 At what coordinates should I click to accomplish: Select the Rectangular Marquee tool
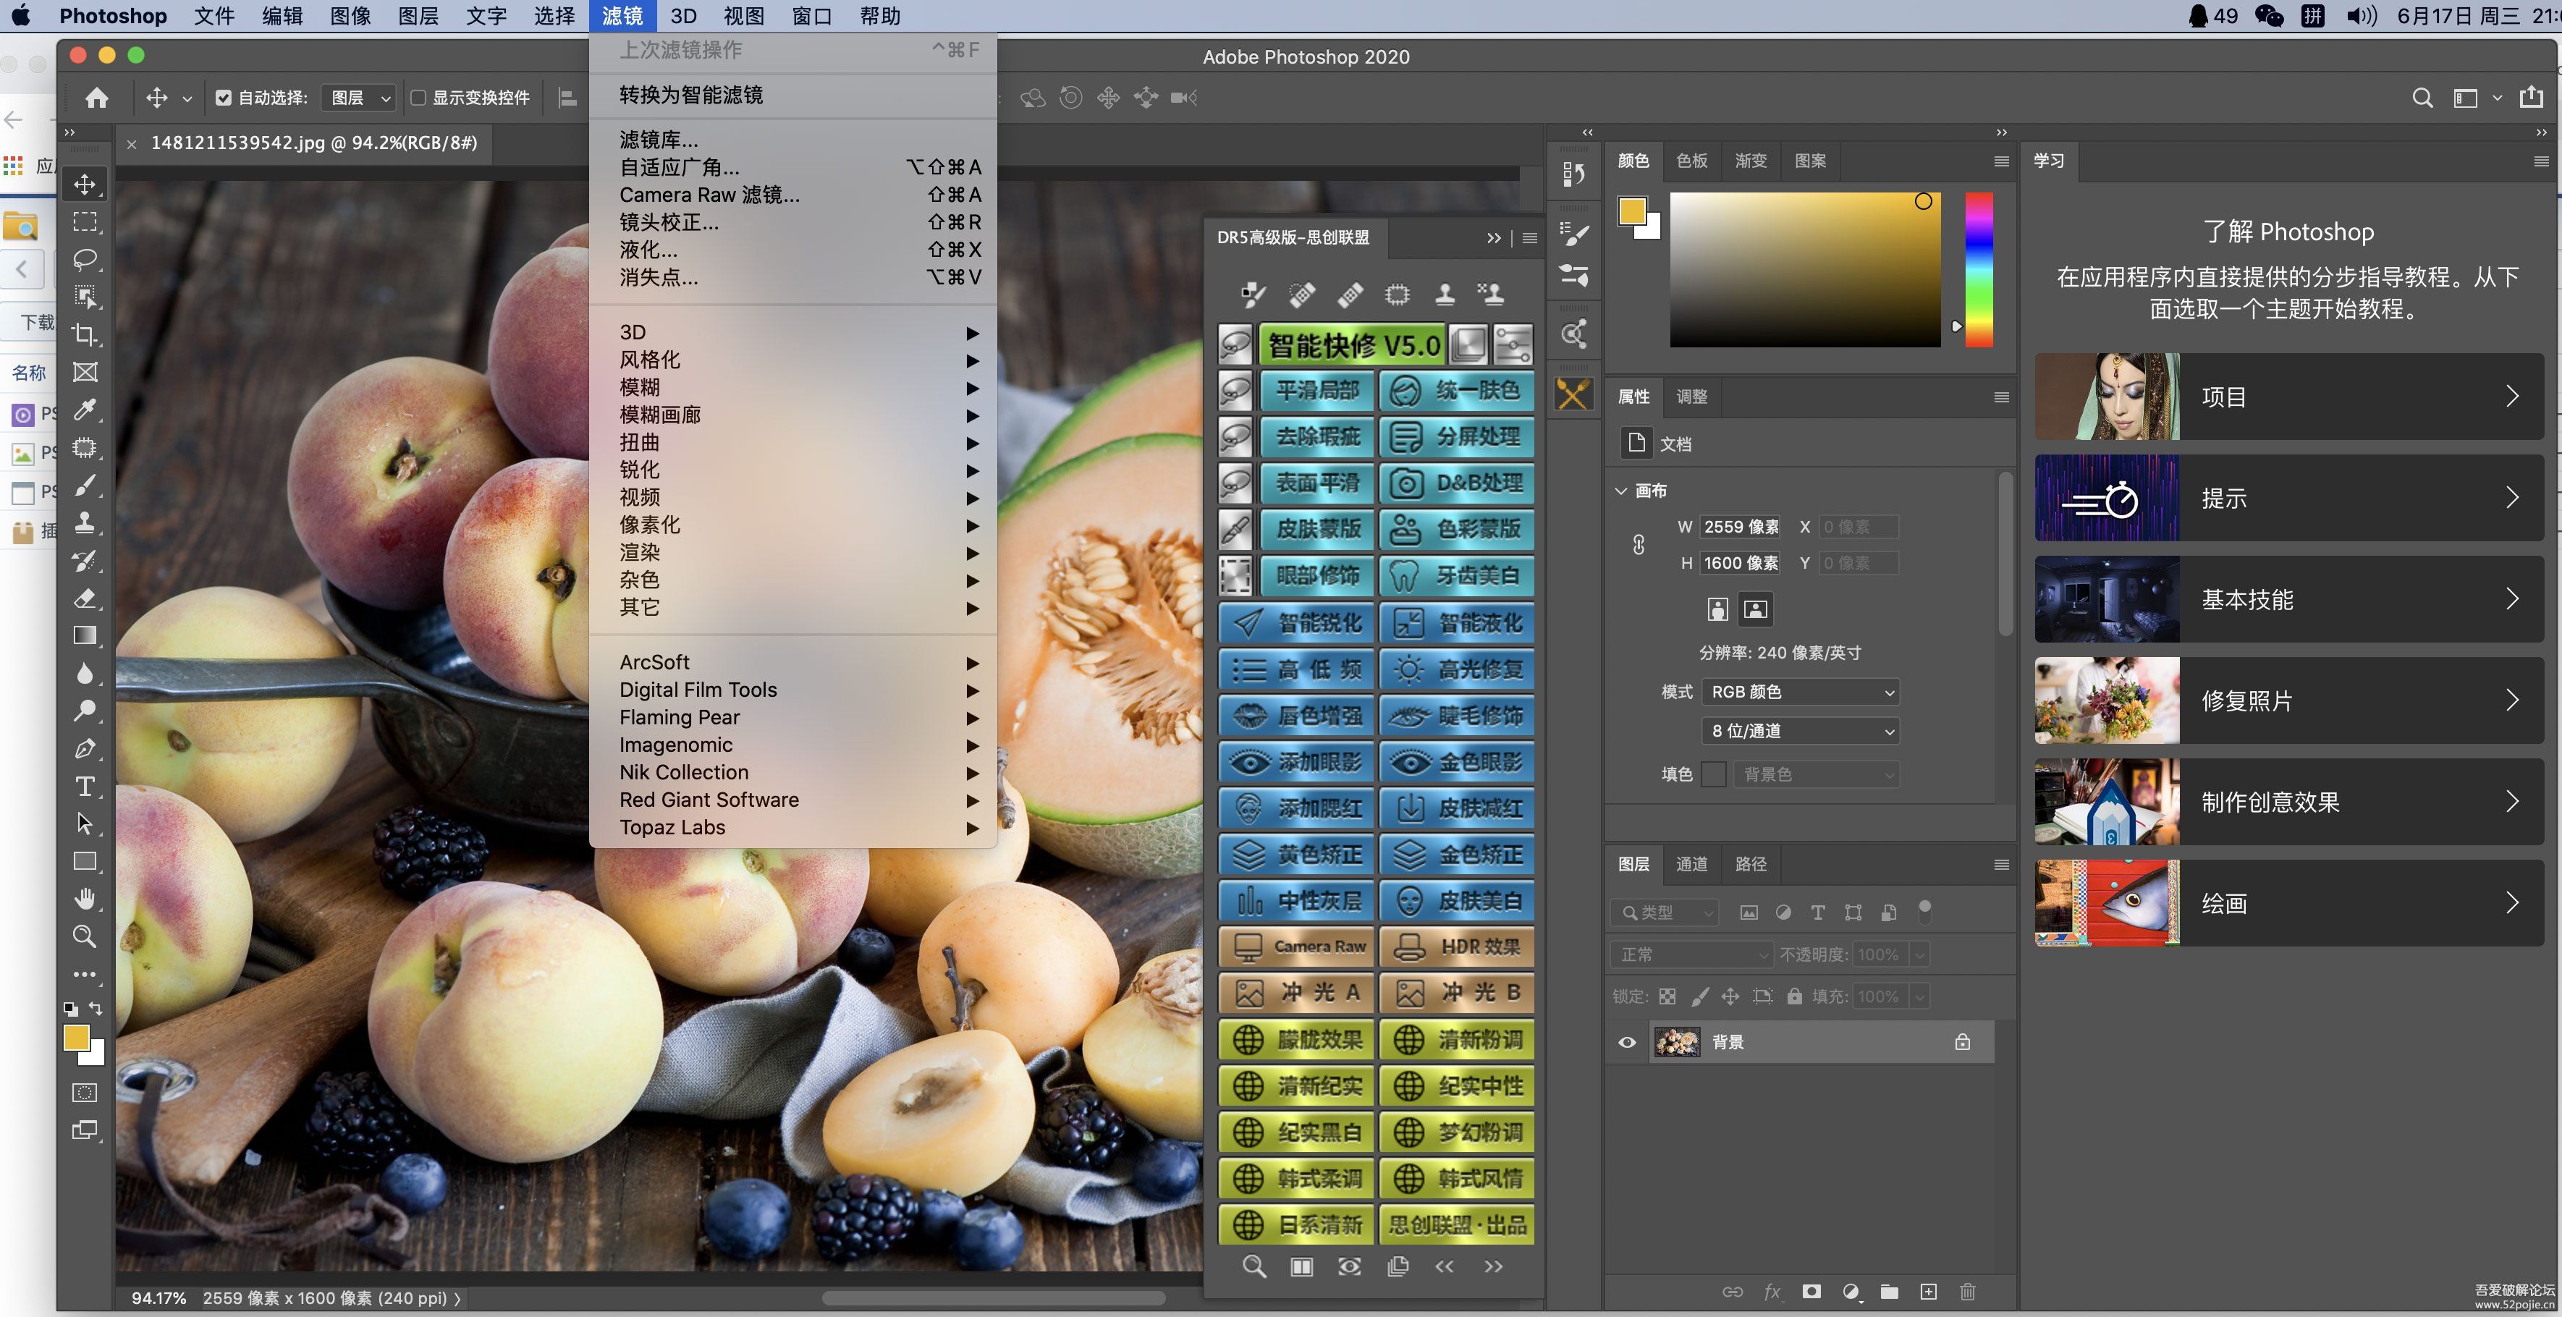(85, 222)
